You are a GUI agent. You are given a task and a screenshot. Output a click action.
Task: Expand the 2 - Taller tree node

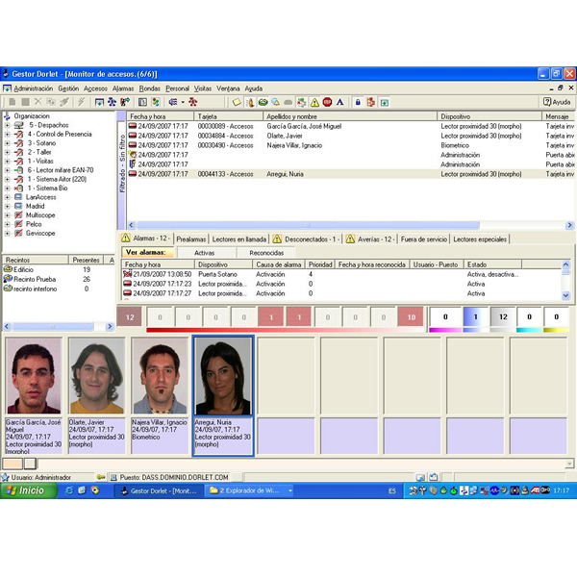7,152
